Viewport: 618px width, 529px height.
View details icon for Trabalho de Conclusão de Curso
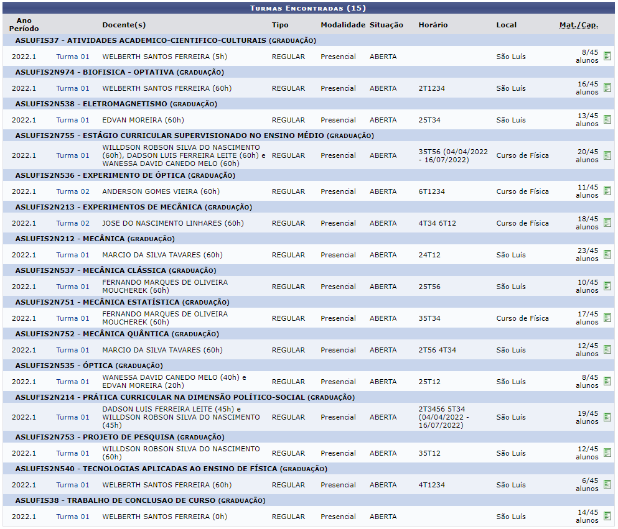(x=607, y=517)
